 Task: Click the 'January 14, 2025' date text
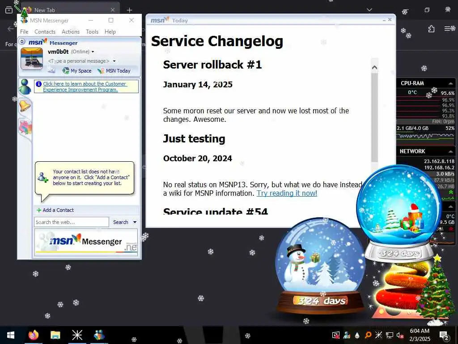198,85
